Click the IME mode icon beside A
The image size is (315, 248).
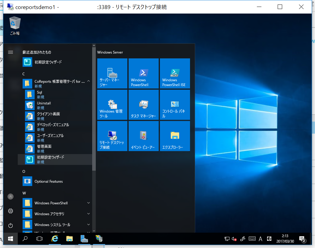click(269, 239)
